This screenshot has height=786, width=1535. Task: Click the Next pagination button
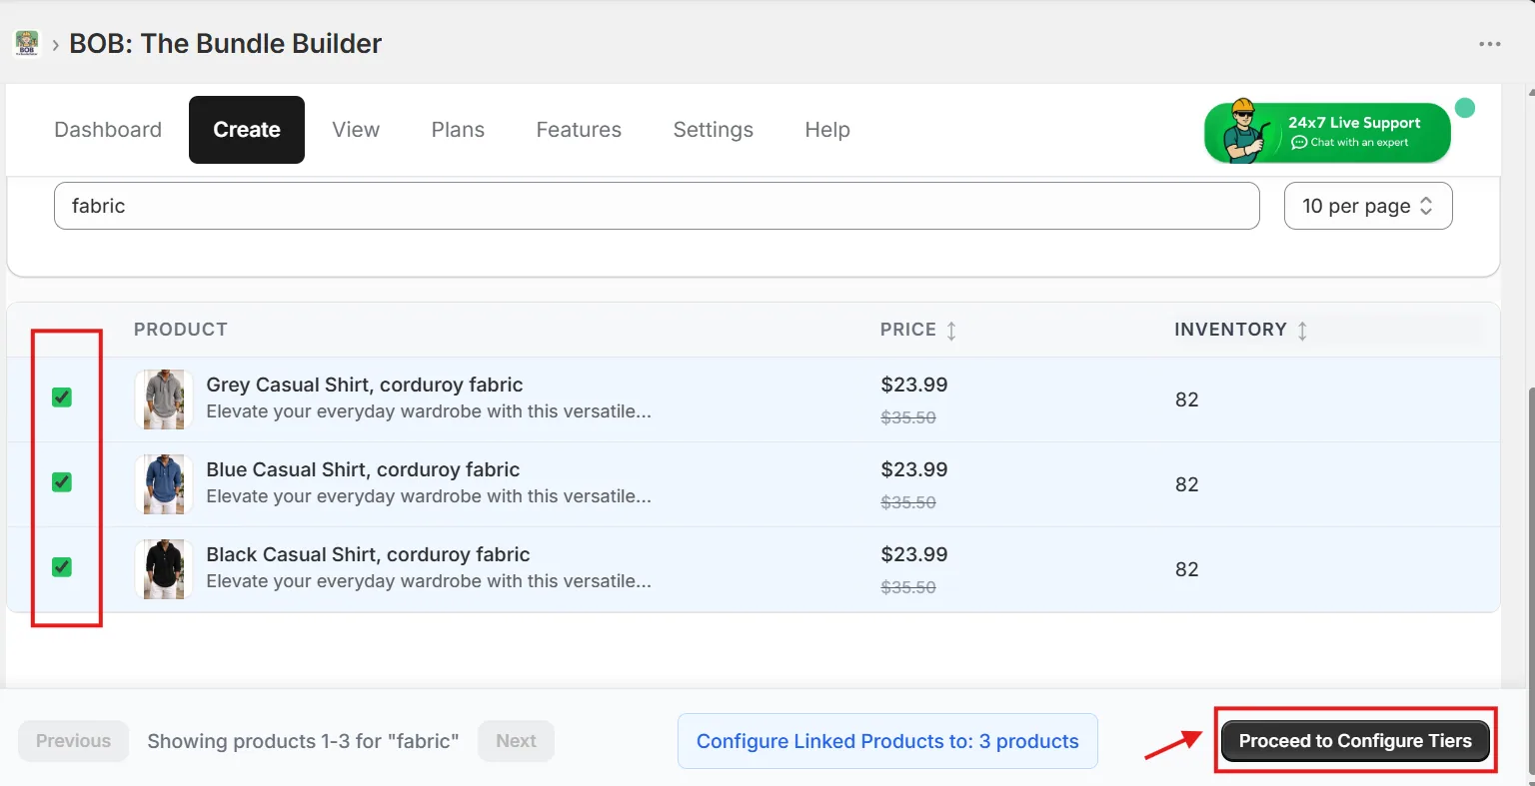[516, 741]
